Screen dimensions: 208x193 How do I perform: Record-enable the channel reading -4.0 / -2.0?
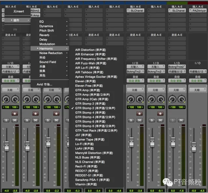(35, 114)
